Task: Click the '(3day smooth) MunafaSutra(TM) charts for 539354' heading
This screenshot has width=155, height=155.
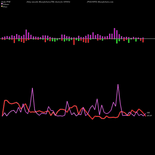Action: 48,2
